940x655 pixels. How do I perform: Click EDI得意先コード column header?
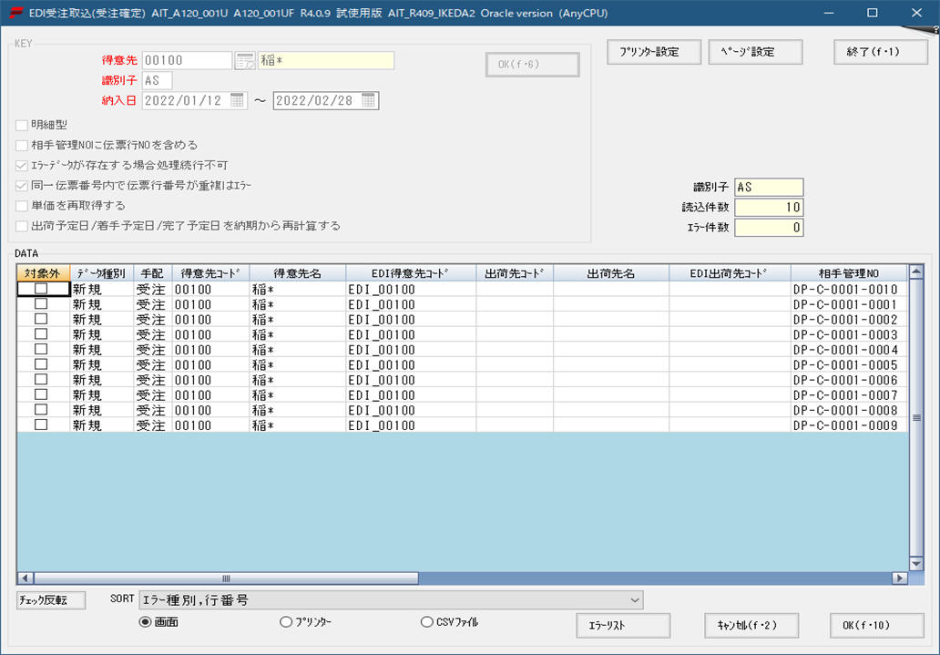point(411,273)
